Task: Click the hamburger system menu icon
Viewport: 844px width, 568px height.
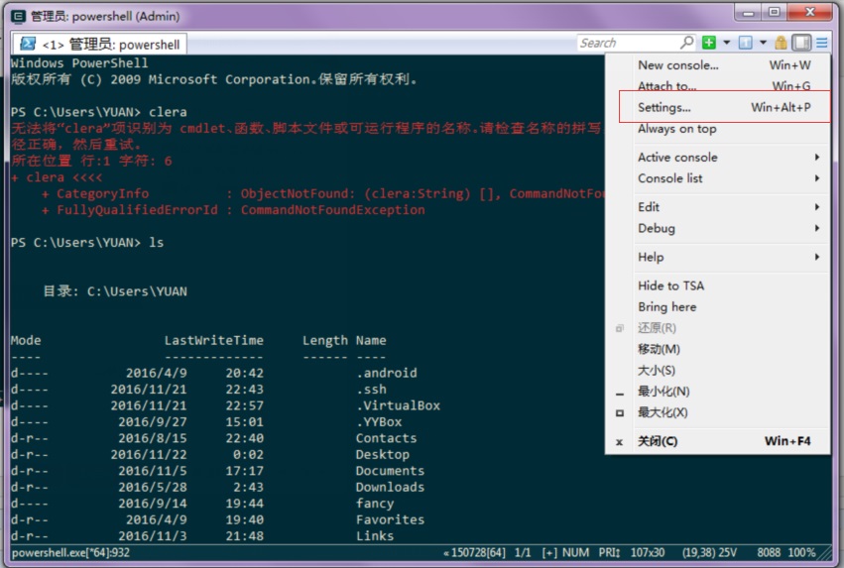Action: point(822,43)
